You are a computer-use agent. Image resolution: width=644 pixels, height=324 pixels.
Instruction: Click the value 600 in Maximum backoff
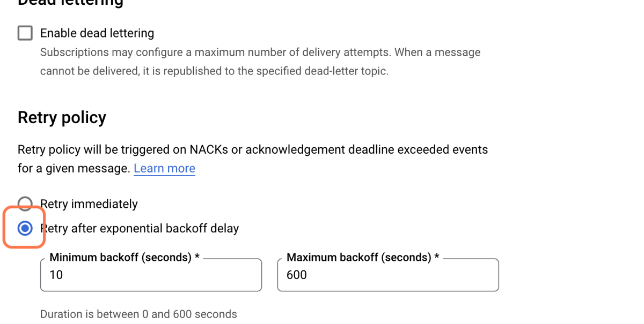[x=297, y=275]
